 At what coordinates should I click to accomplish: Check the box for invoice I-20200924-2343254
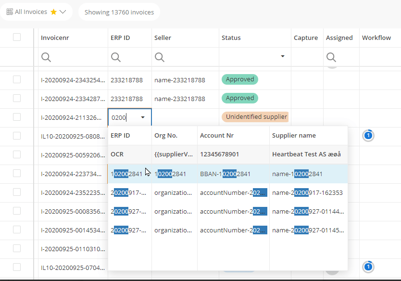[x=17, y=79]
